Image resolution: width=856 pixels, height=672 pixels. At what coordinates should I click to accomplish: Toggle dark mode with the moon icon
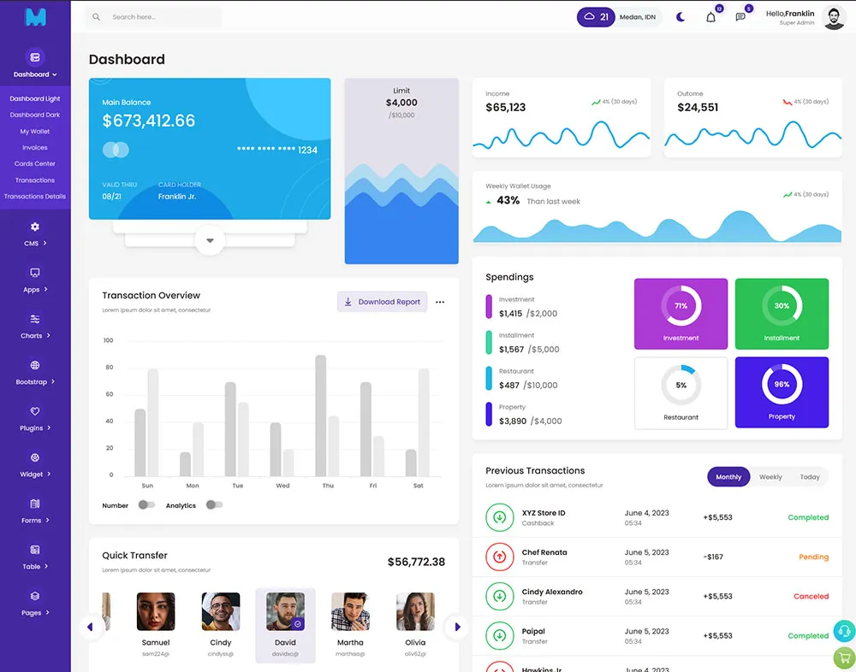pyautogui.click(x=681, y=17)
